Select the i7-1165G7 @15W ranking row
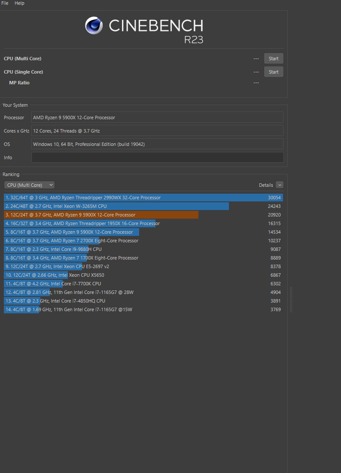 143,309
